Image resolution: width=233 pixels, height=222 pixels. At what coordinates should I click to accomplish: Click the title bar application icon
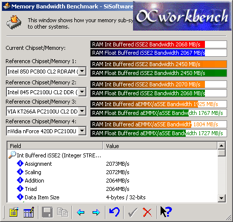(6, 6)
